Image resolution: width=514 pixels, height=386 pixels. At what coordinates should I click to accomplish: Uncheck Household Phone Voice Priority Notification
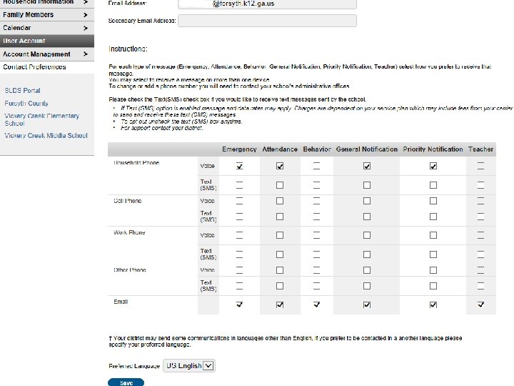(433, 166)
